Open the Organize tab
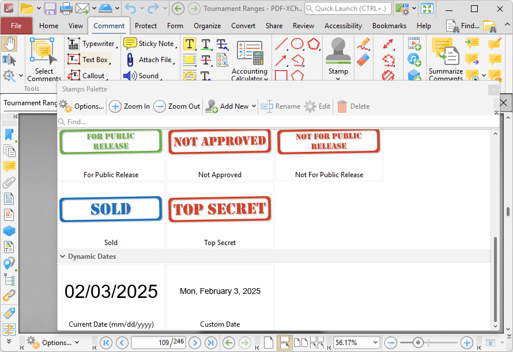Viewport: 513px width, 352px height. point(207,26)
